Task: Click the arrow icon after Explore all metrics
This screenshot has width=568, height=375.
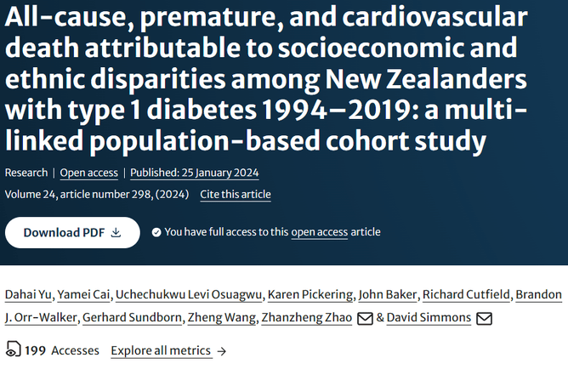Action: click(222, 350)
